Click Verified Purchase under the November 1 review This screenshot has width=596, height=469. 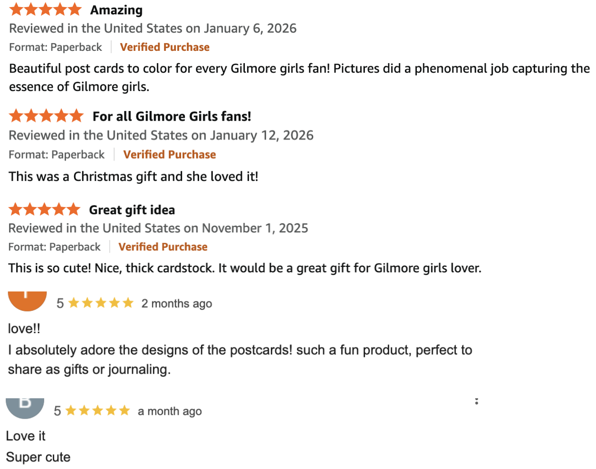point(163,247)
